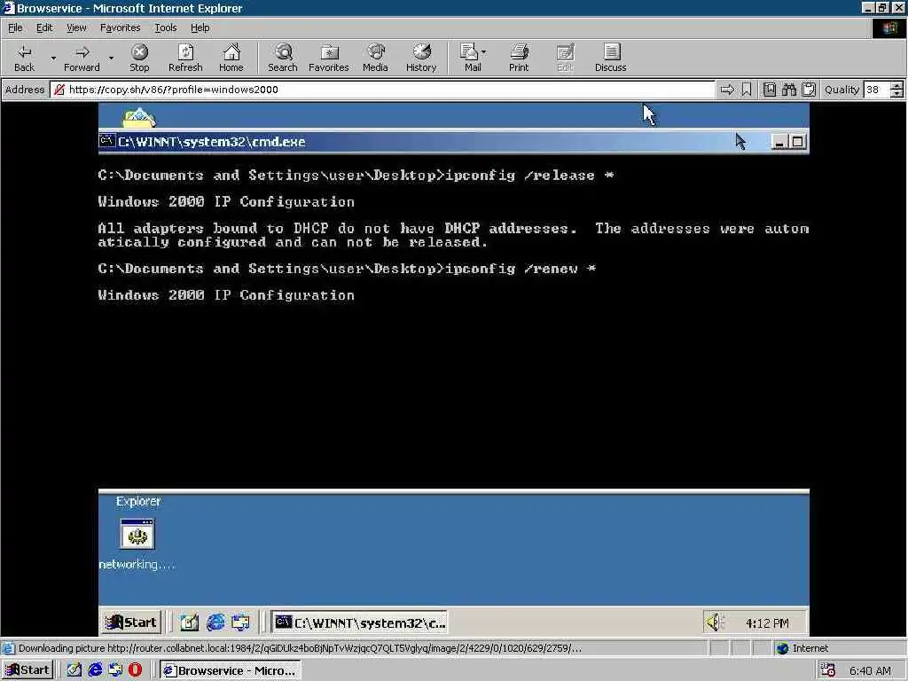
Task: Click the emulated Show Desktop quick launch icon
Action: 189,622
